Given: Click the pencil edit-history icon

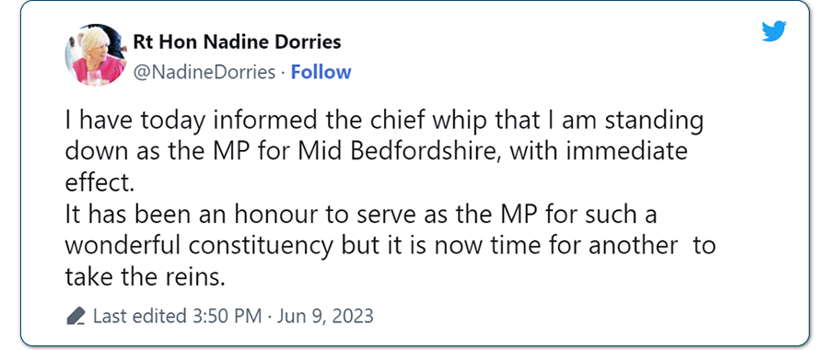Looking at the screenshot, I should click(76, 316).
